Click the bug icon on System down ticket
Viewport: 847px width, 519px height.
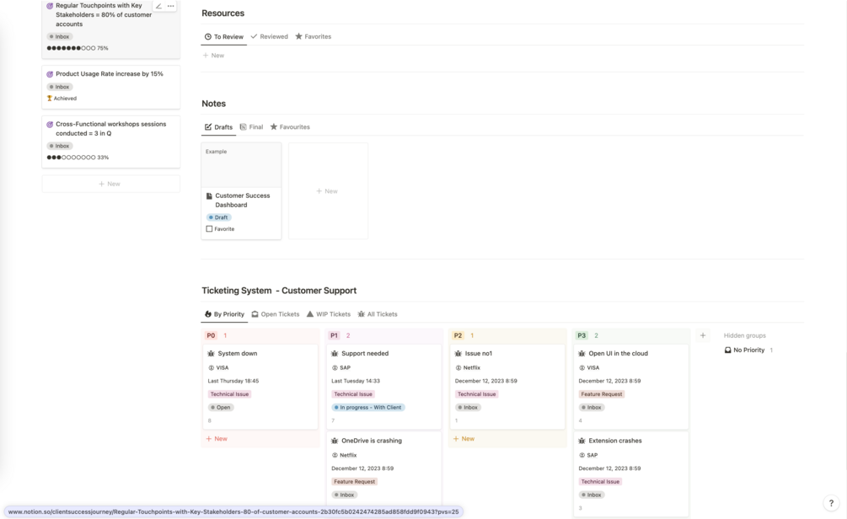[x=212, y=354]
